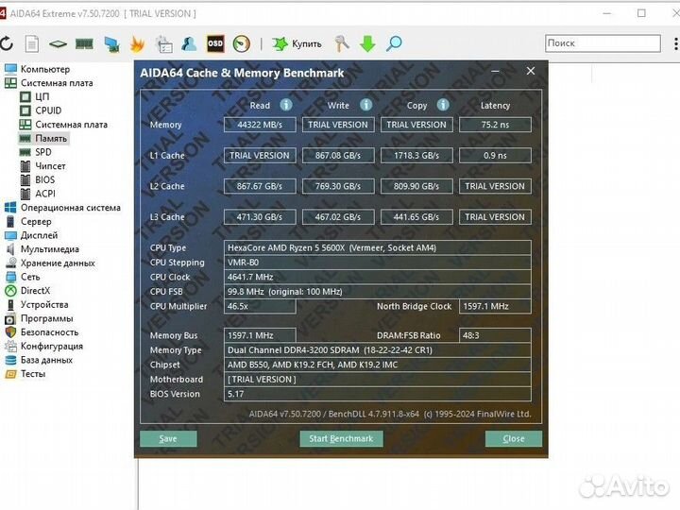Click the L2 Cache Read 867.67 GB/s value

(260, 186)
